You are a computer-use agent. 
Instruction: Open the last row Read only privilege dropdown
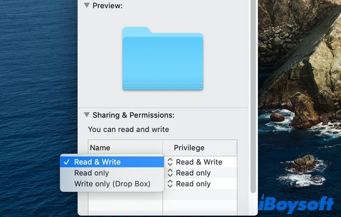tap(193, 184)
